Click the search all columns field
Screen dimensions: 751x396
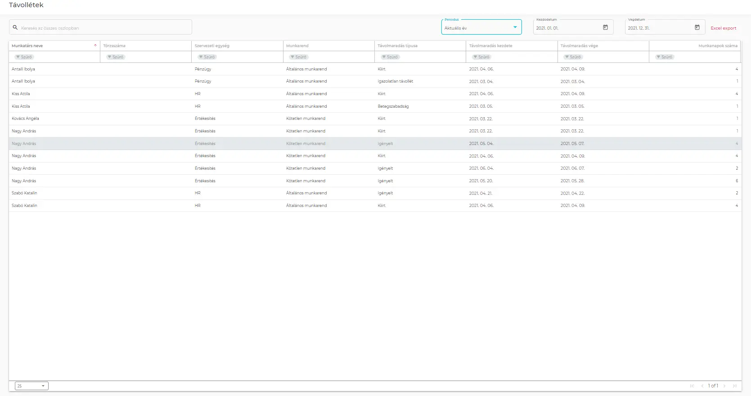coord(103,28)
